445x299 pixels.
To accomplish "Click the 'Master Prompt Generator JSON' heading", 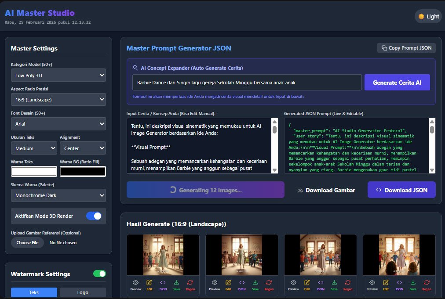I will point(179,48).
